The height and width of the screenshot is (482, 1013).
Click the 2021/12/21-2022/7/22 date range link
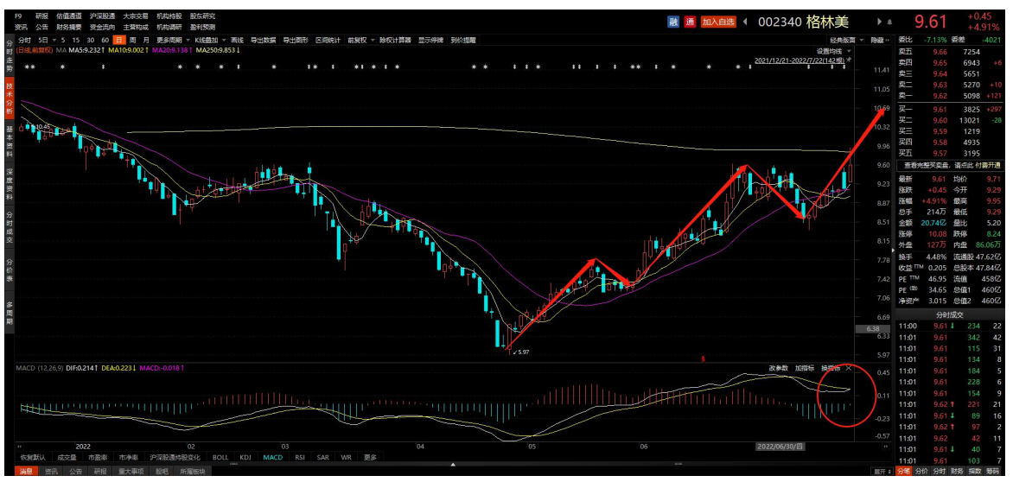(799, 61)
